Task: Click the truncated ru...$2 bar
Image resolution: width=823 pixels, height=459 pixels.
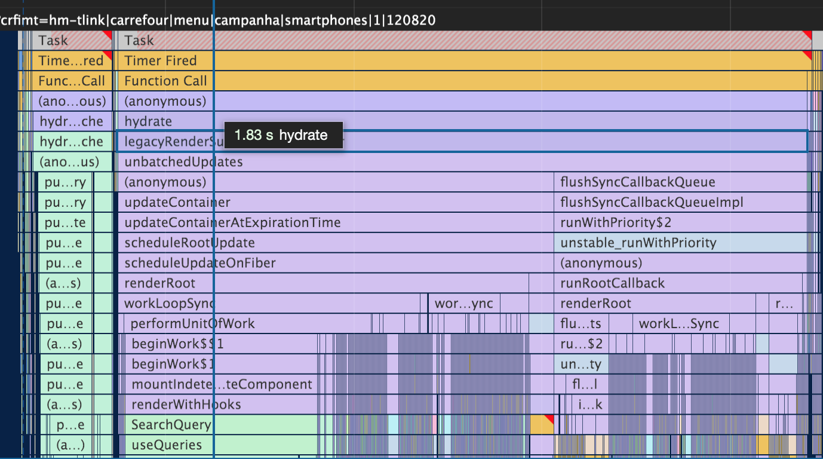Action: 581,345
